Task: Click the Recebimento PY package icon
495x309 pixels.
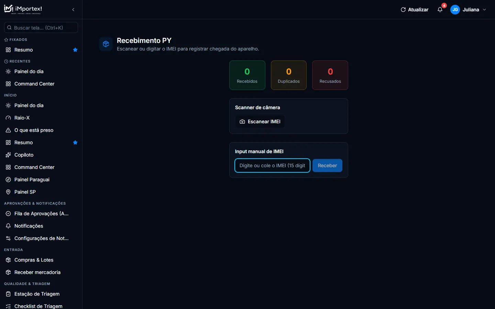Action: click(x=106, y=44)
